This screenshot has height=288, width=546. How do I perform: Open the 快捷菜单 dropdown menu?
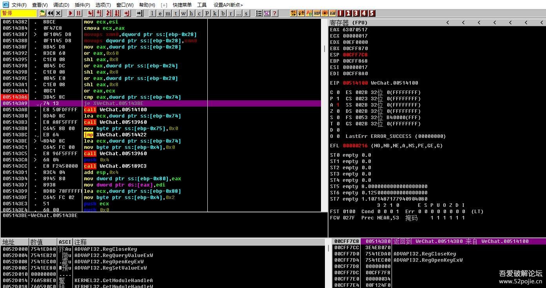[182, 5]
